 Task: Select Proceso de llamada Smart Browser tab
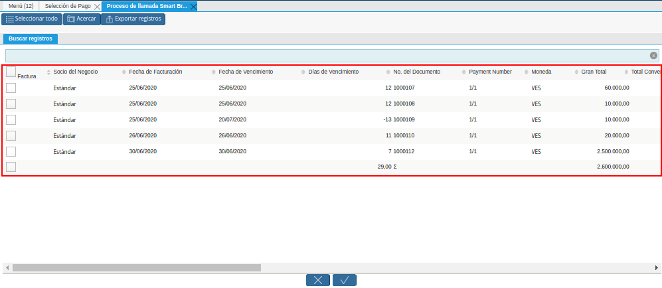tap(147, 7)
